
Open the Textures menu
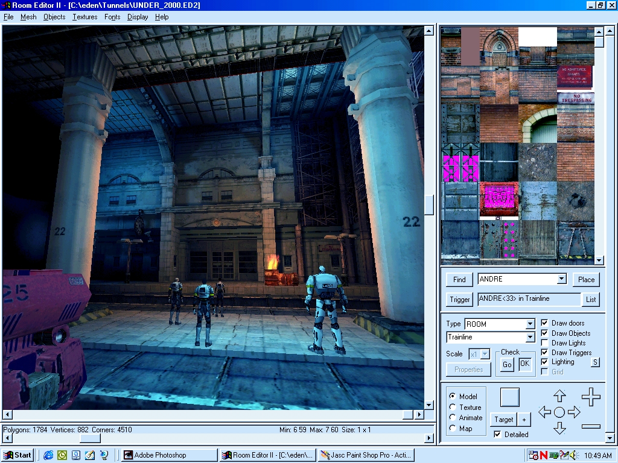[x=84, y=17]
